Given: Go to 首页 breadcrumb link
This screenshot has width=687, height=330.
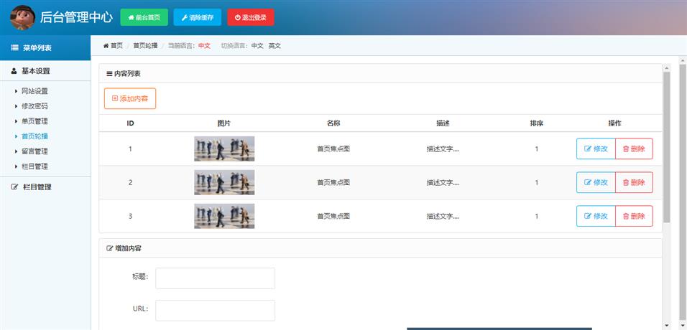Looking at the screenshot, I should (x=113, y=45).
